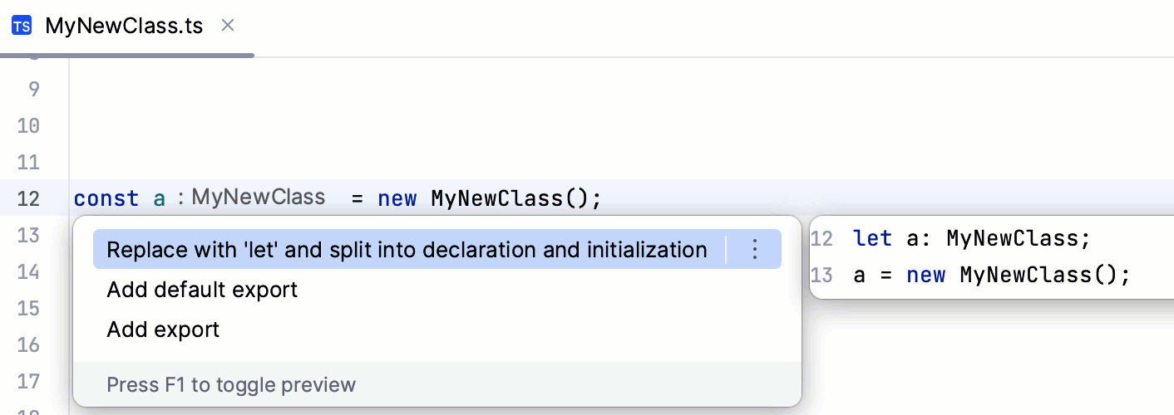Select Add default export
This screenshot has width=1174, height=415.
[x=202, y=290]
